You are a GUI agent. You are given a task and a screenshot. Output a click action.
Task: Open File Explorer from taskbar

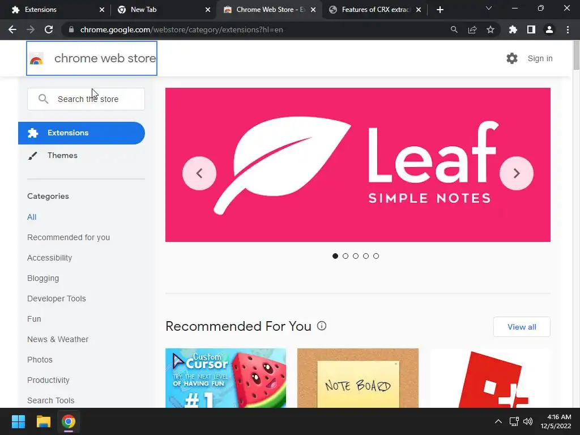point(43,421)
